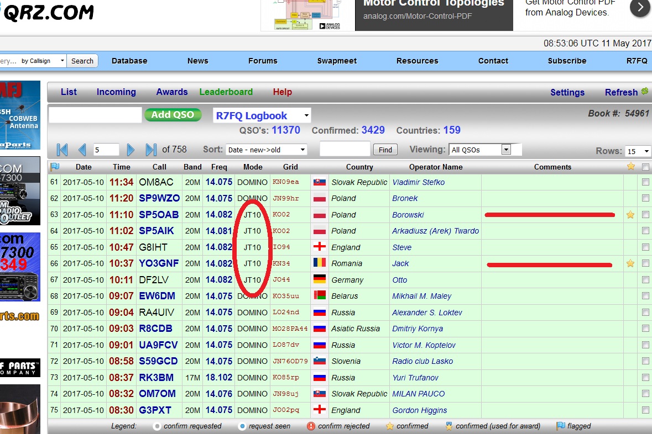
Task: Check the box for OM8AC row
Action: coord(645,182)
